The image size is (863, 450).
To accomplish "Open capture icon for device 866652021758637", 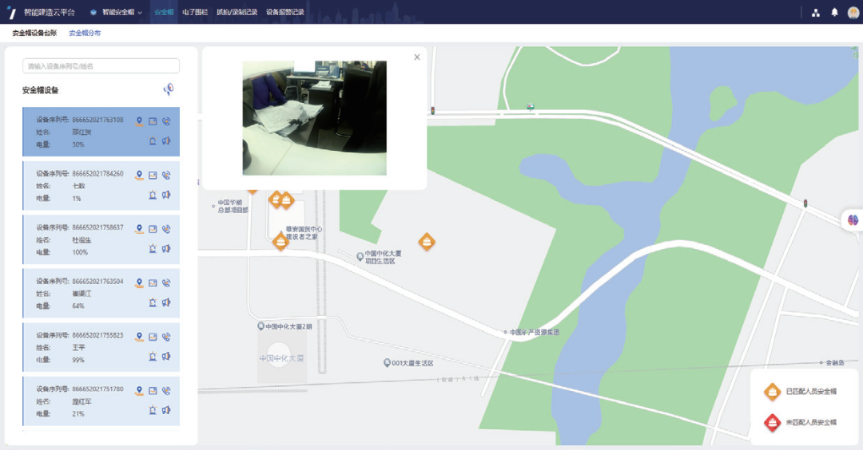I will 153,229.
